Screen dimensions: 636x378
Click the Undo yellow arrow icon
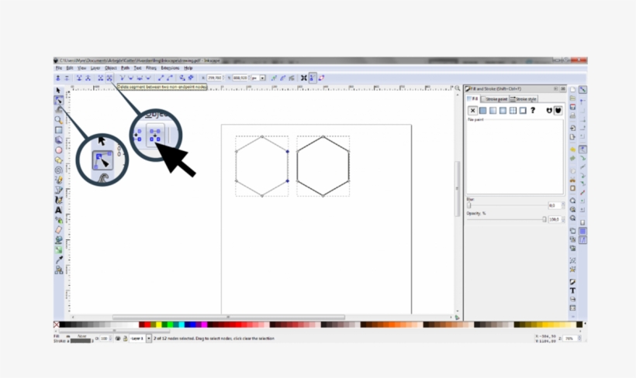click(x=572, y=149)
